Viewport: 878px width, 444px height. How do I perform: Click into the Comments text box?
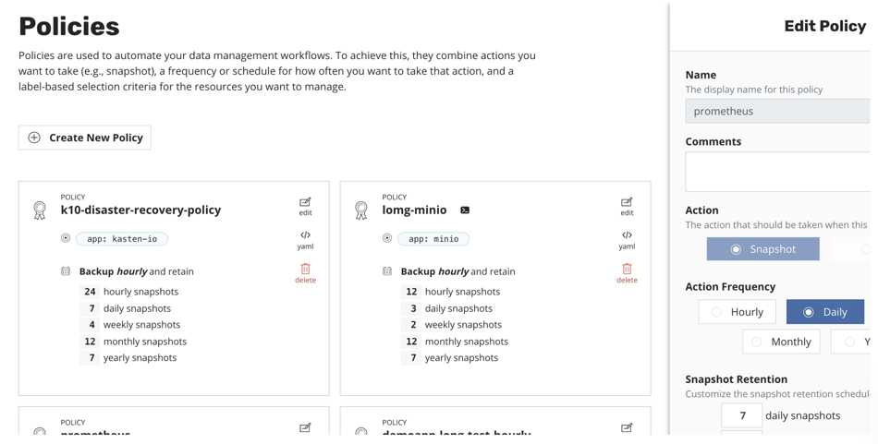778,171
